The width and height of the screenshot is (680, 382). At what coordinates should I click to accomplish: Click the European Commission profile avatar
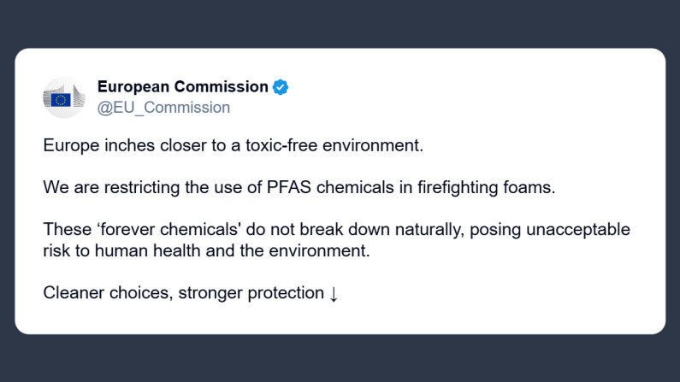[64, 97]
